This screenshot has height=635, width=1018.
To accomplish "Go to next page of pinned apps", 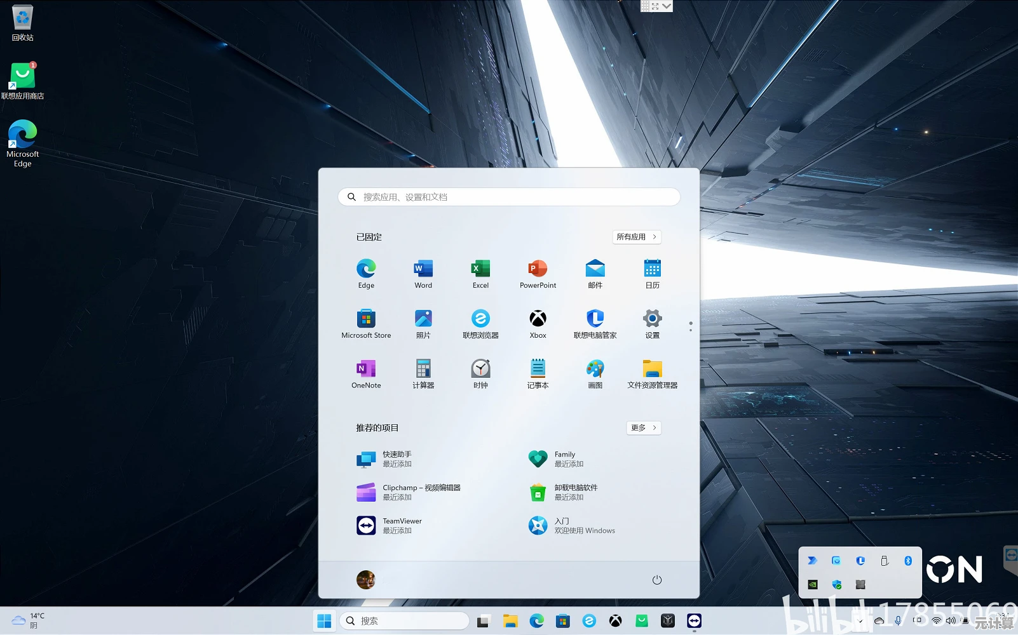I will point(691,330).
